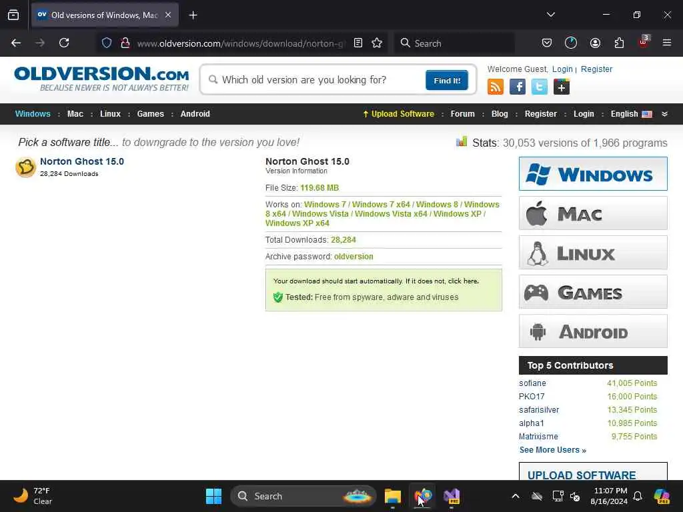The image size is (683, 512).
Task: Open contributor PKO17's profile
Action: click(x=532, y=397)
